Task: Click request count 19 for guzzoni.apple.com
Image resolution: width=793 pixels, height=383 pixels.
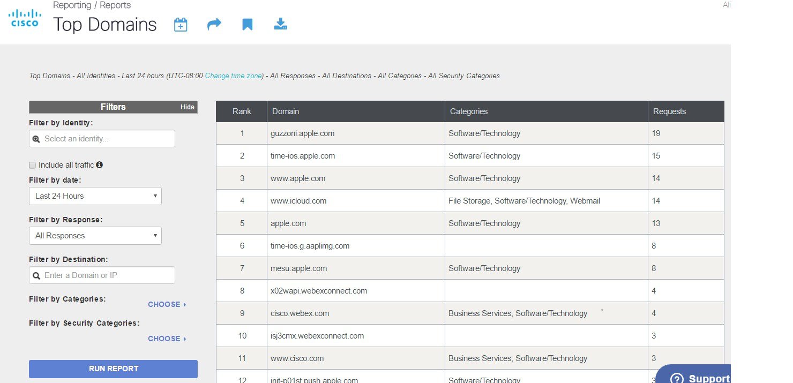Action: [656, 133]
